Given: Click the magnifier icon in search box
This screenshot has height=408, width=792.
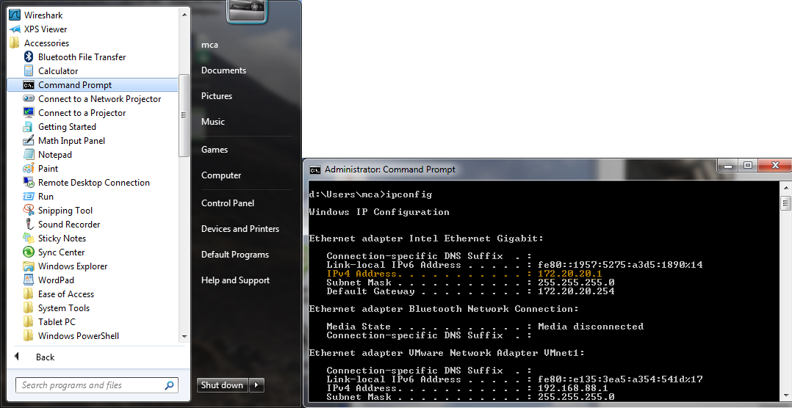Looking at the screenshot, I should coord(169,385).
